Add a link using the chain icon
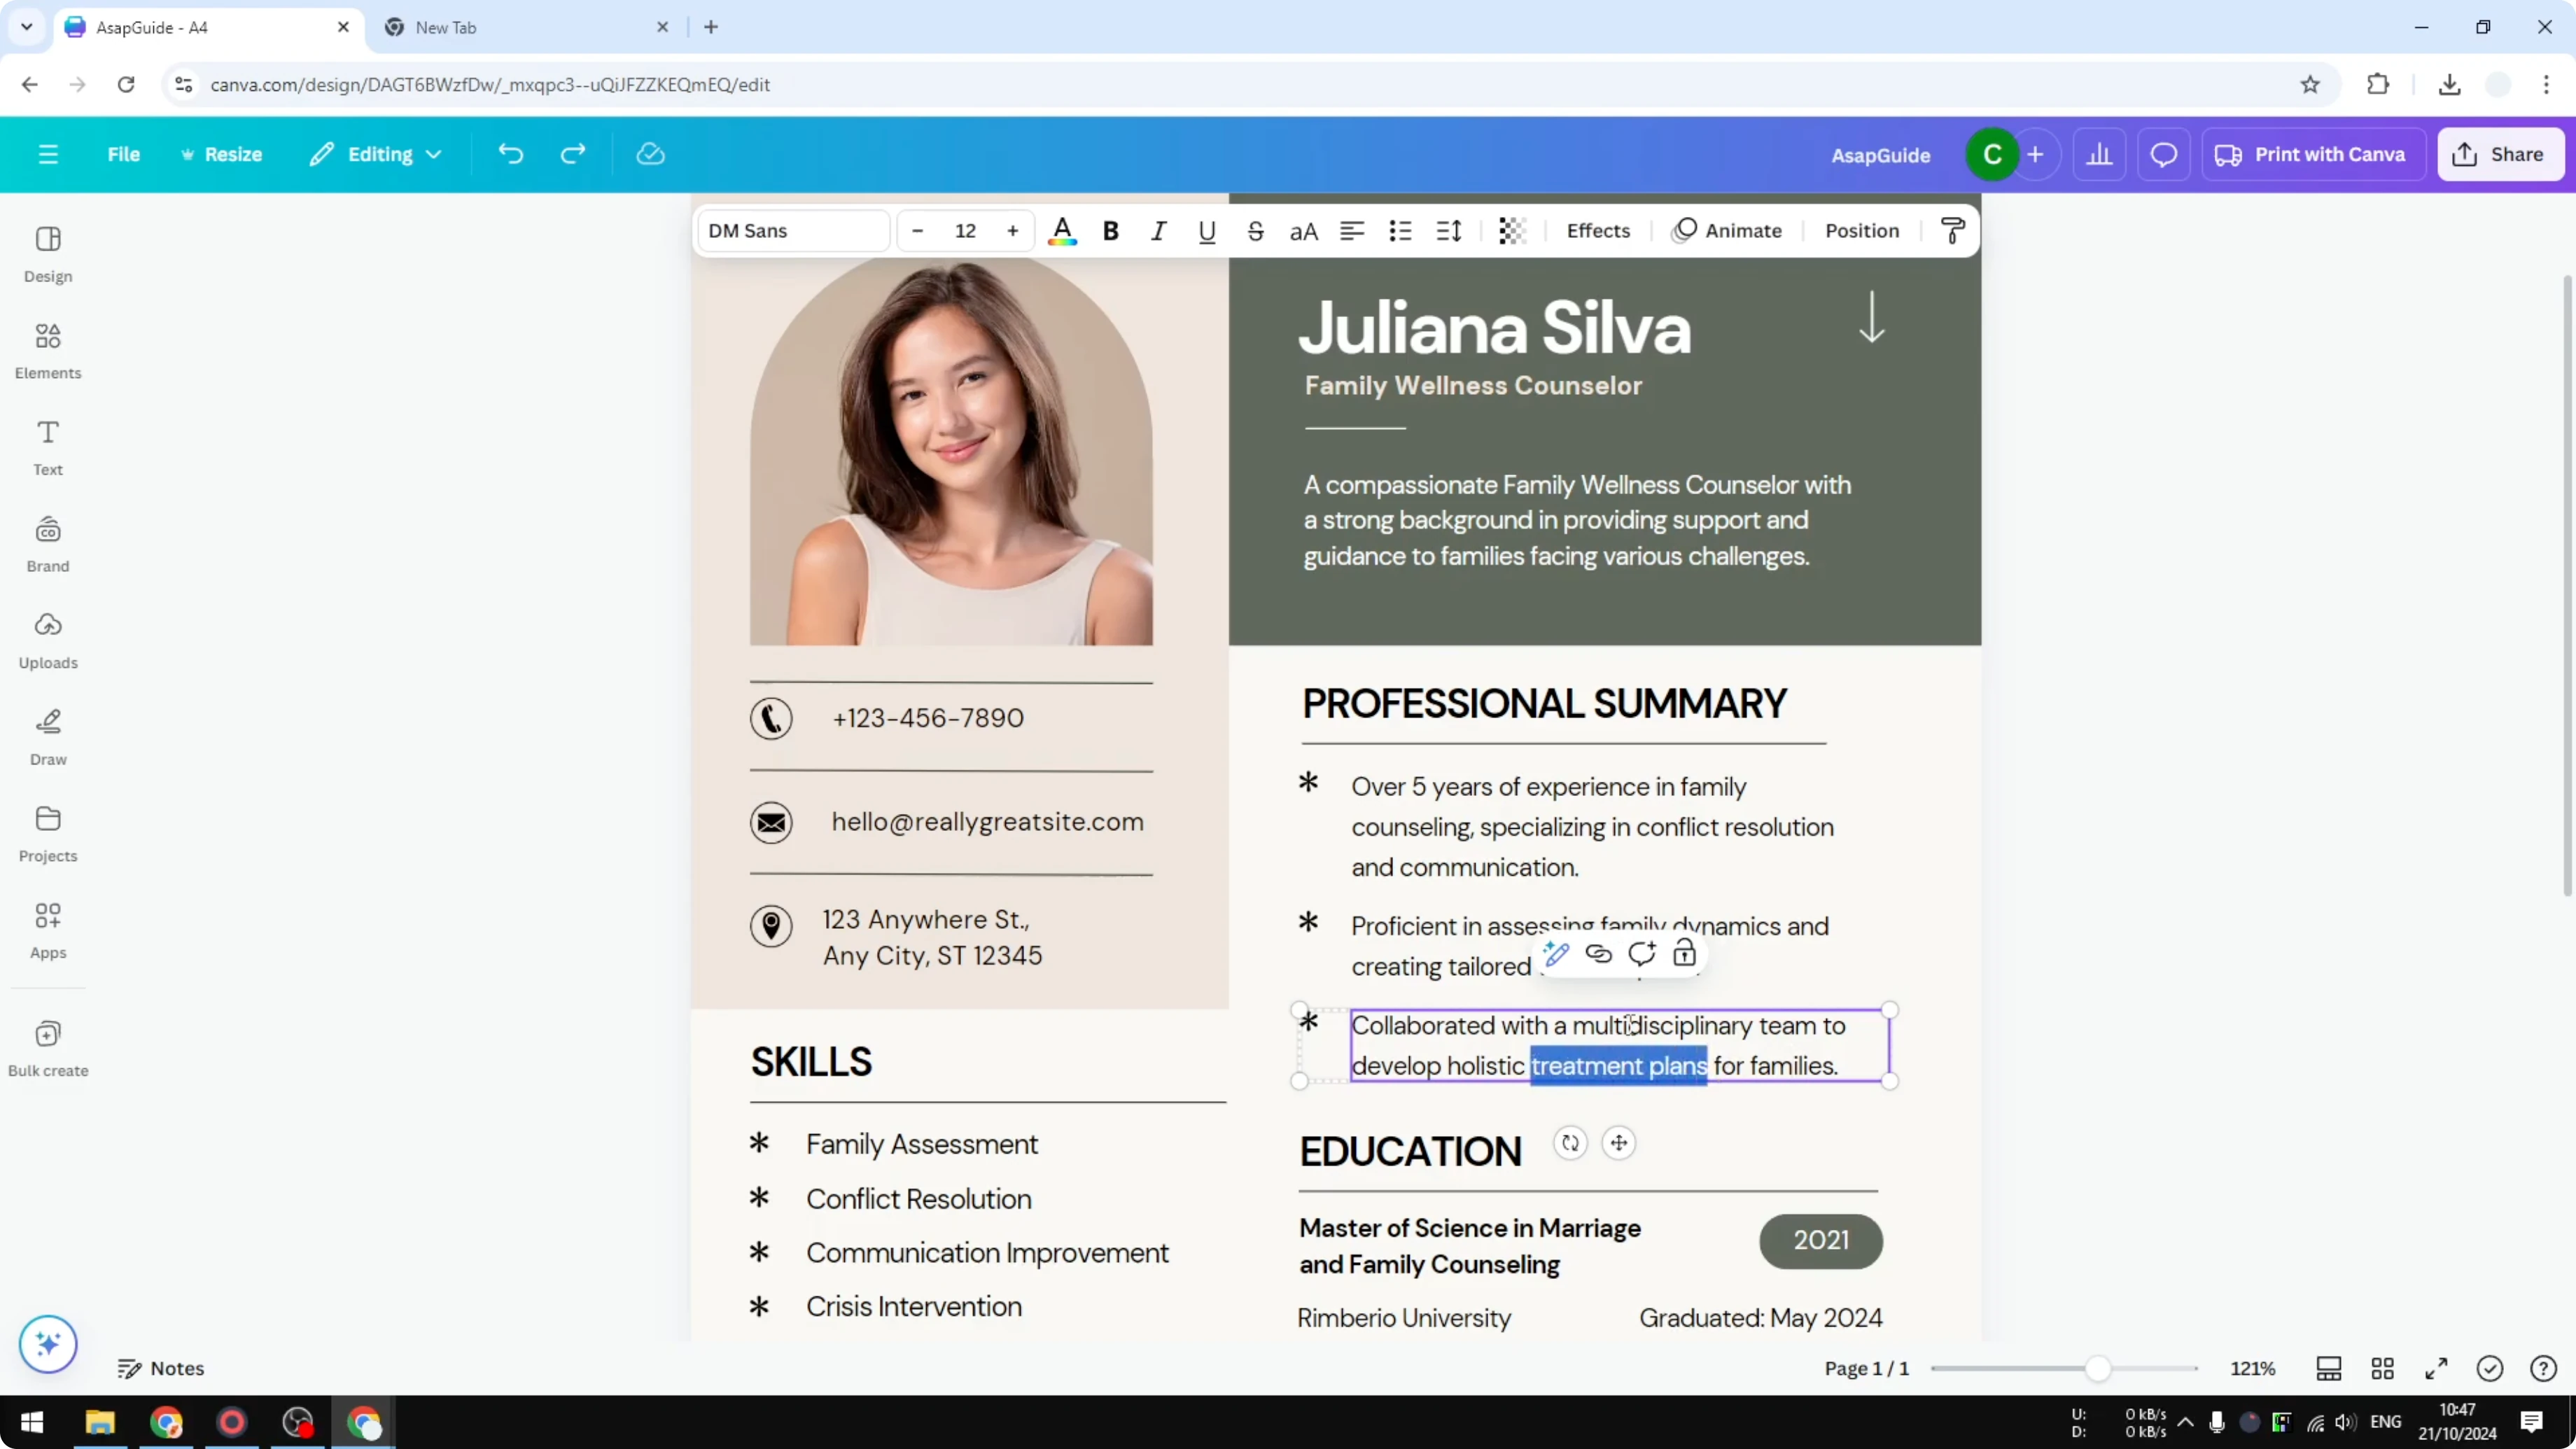 click(1599, 954)
